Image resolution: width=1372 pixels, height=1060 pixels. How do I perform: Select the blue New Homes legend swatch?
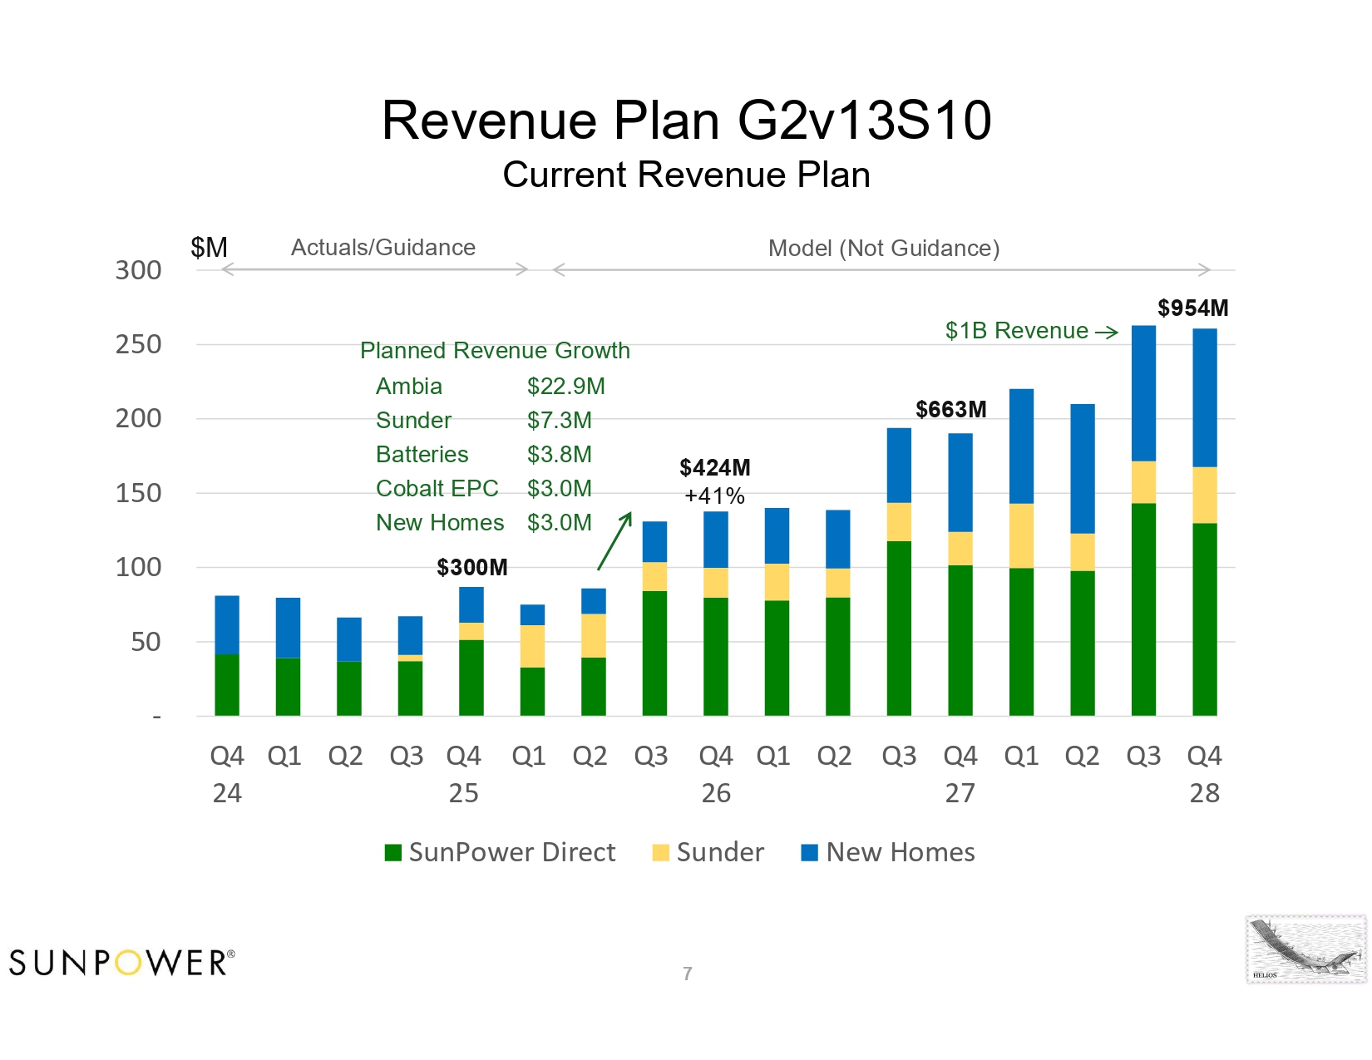[x=810, y=853]
